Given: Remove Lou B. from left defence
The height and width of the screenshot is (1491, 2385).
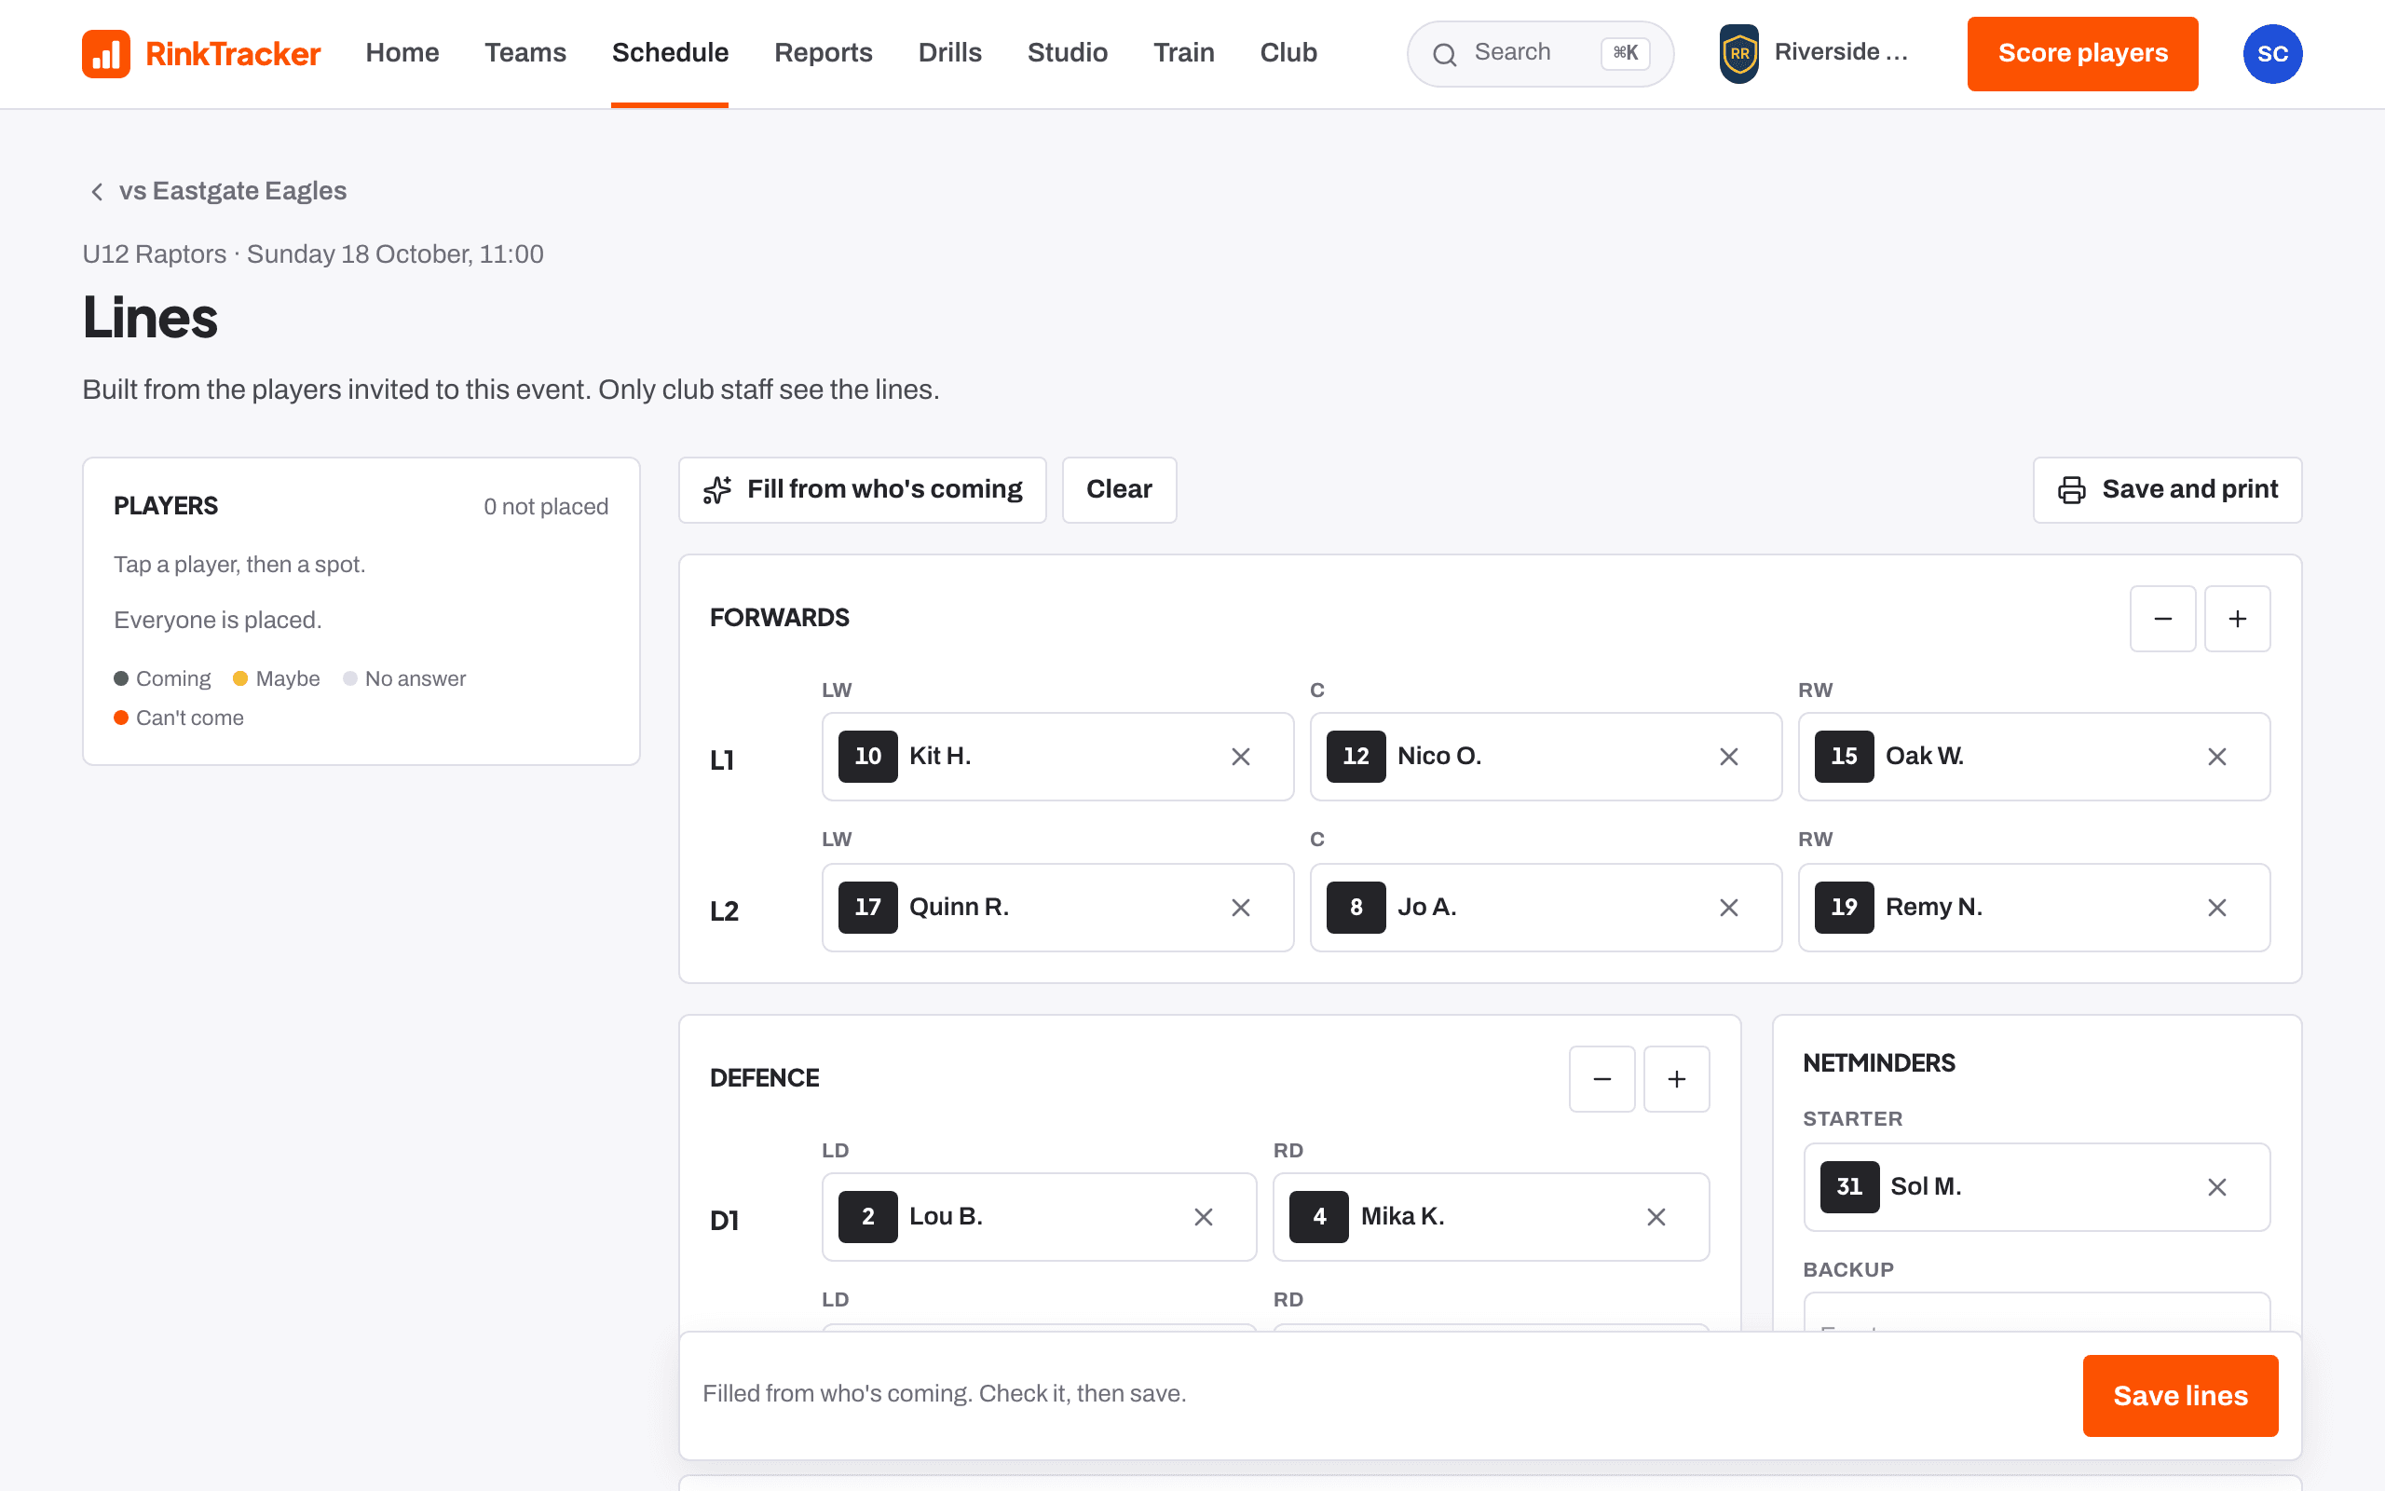Looking at the screenshot, I should pos(1204,1217).
